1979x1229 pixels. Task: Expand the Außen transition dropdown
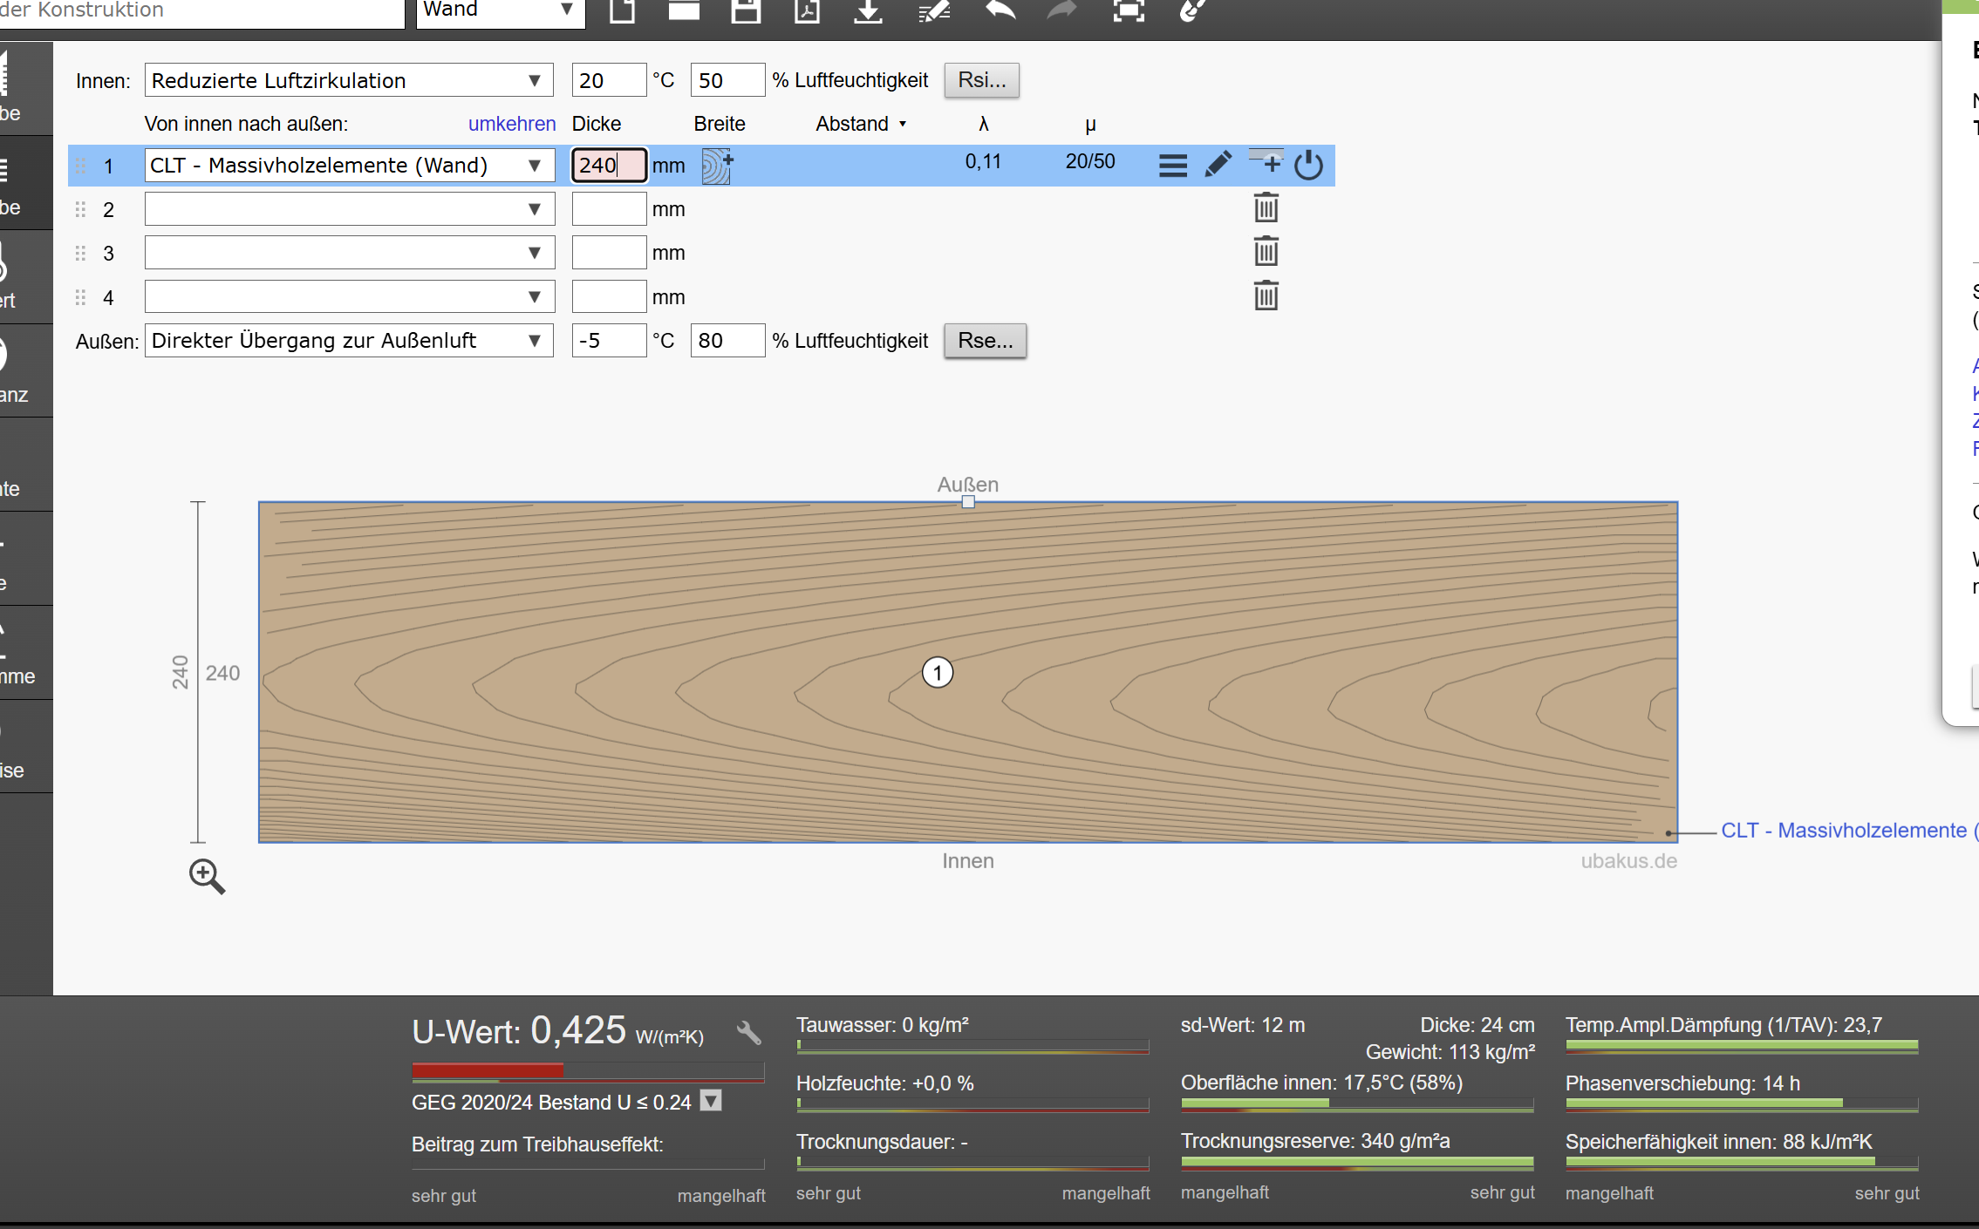click(349, 341)
